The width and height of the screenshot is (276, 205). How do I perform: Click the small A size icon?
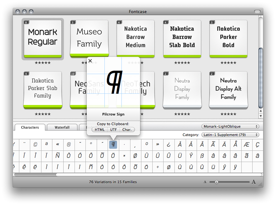tap(205, 182)
